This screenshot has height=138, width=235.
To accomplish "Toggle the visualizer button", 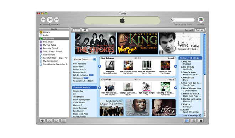I will click(x=194, y=121).
